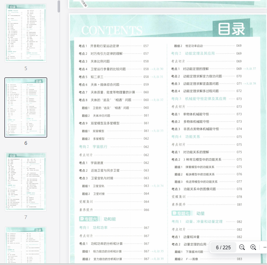The image size is (267, 265).
Task: Click the 觉醒集训 entry on page 064
Action: click(x=86, y=202)
